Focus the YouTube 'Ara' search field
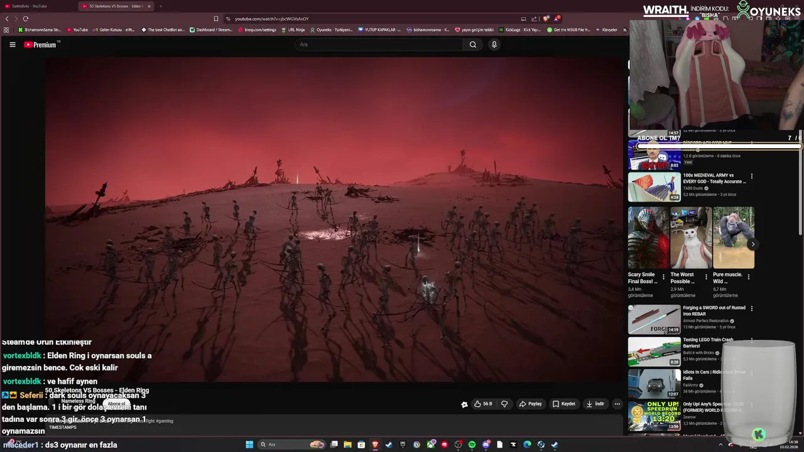Screen dimensions: 804x452 pyautogui.click(x=379, y=45)
